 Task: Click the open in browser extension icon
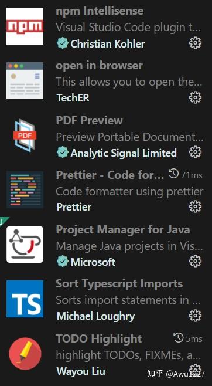coord(25,80)
